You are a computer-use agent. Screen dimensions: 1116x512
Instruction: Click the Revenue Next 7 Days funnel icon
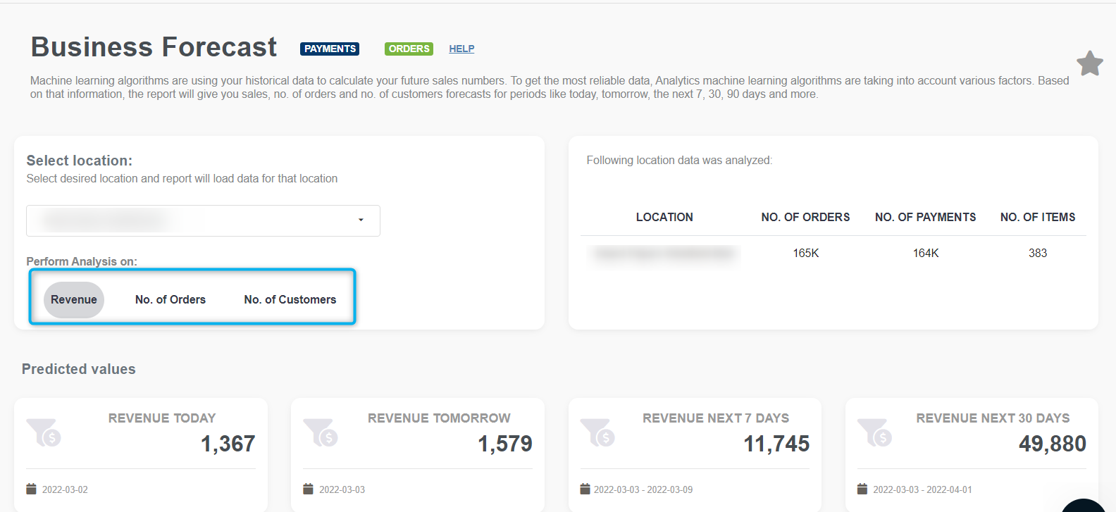[597, 432]
